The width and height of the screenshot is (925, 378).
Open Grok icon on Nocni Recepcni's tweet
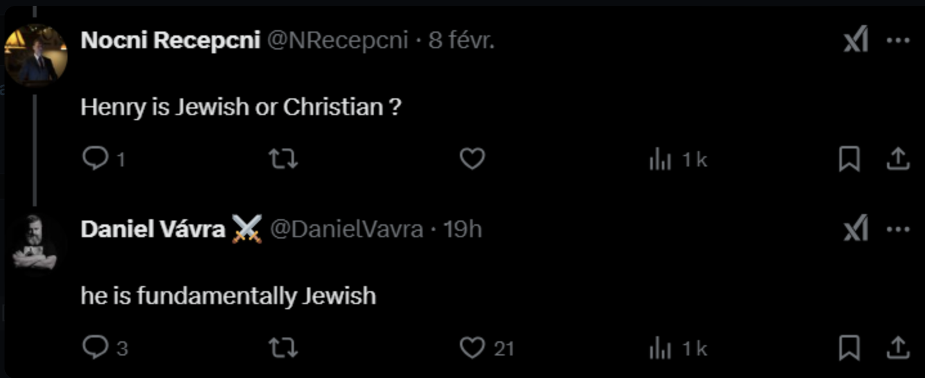[x=856, y=40]
